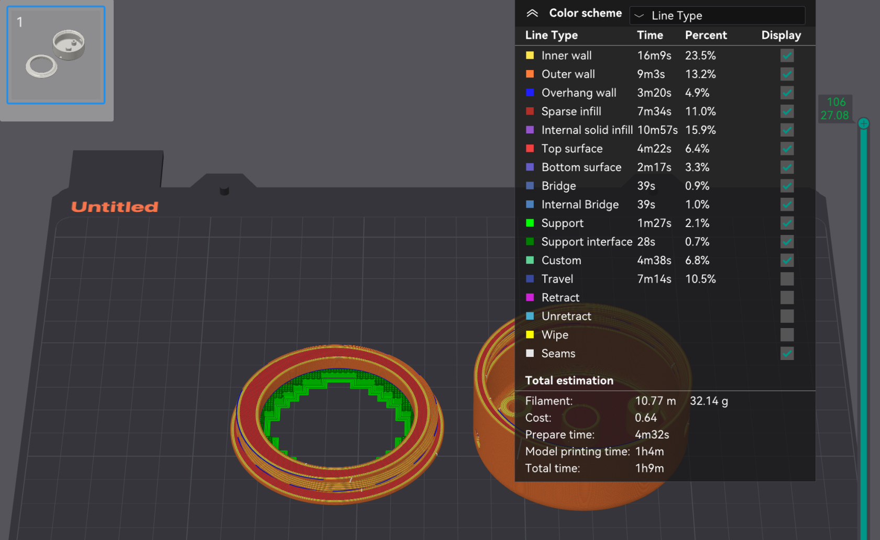Click the Percent column header
880x540 pixels.
(x=706, y=35)
